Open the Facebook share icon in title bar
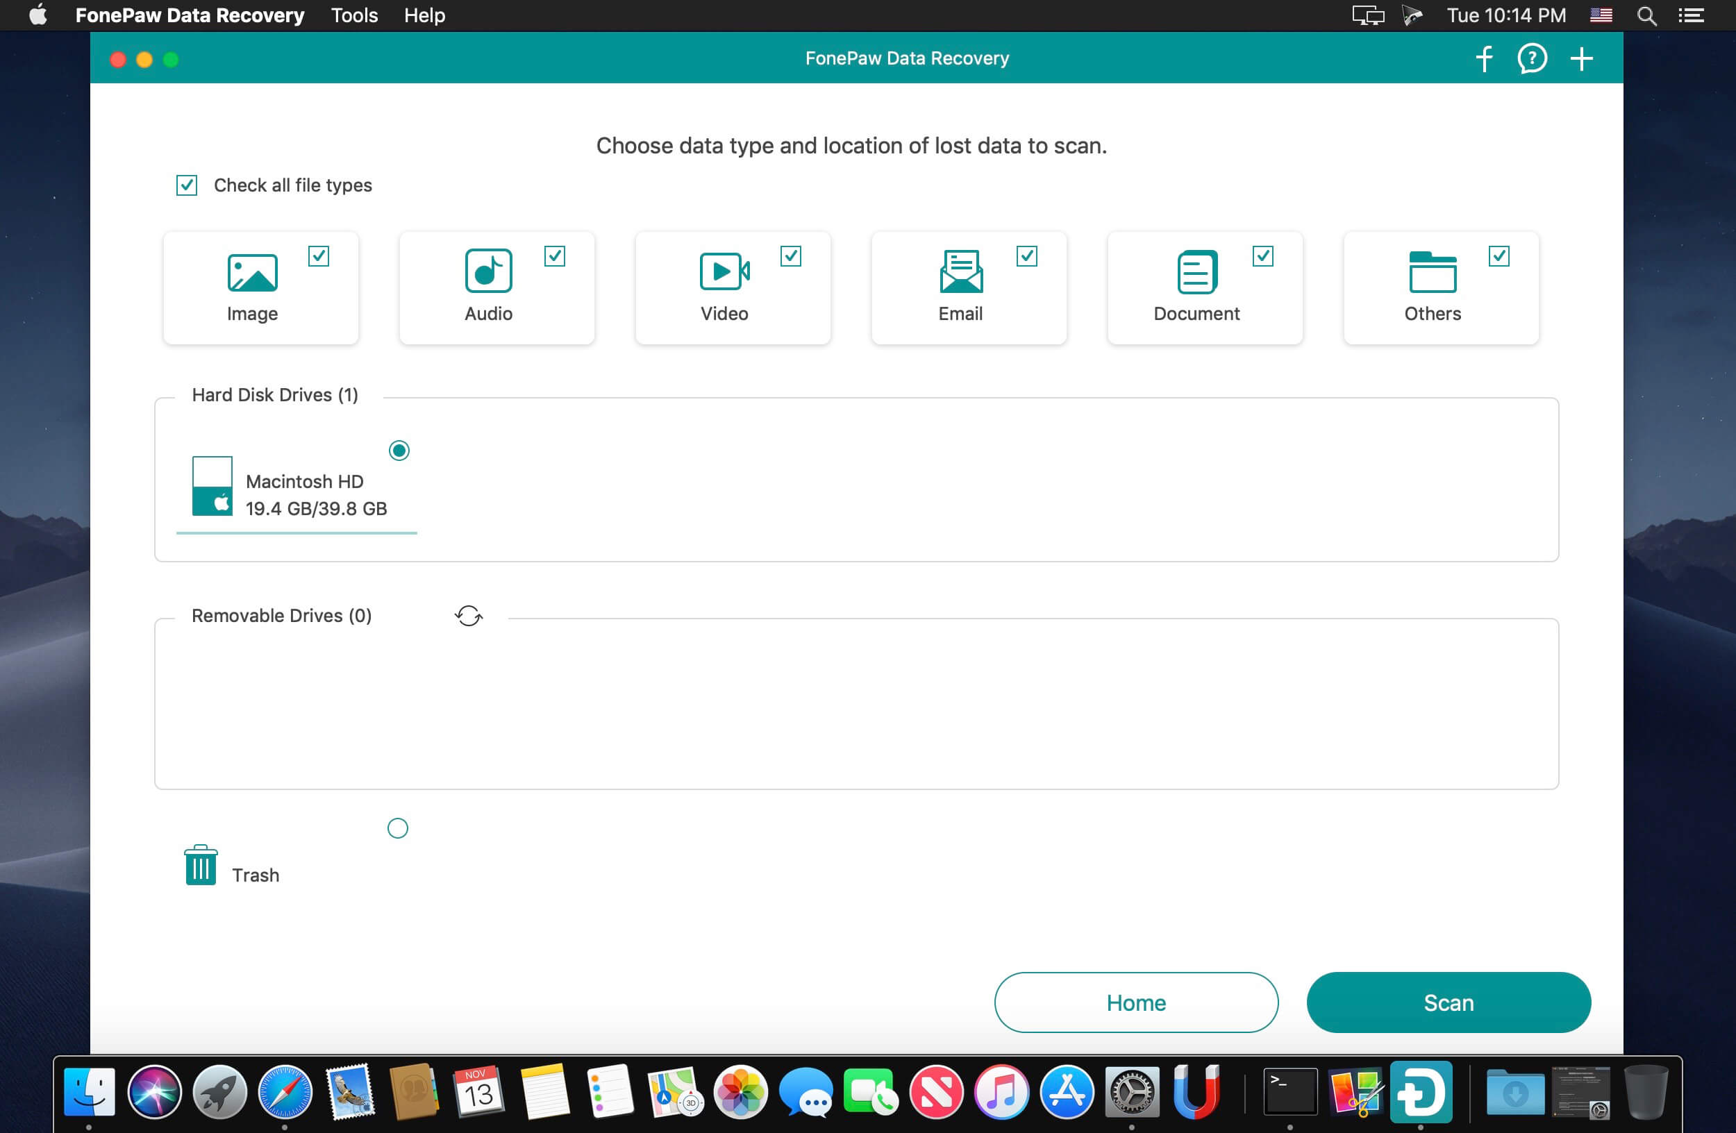 pos(1484,58)
